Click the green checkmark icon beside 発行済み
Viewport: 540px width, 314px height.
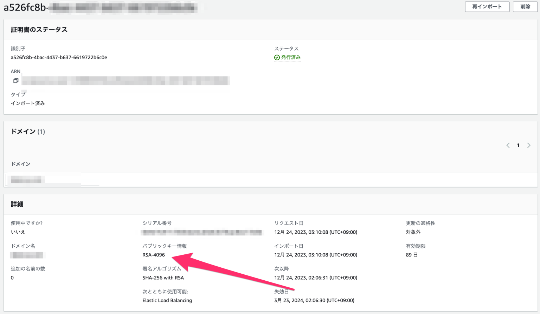(277, 57)
